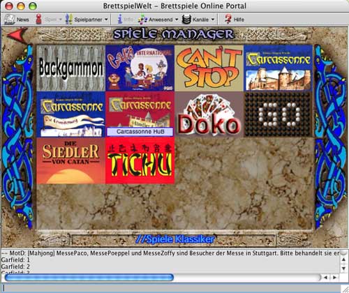The width and height of the screenshot is (349, 293).
Task: Expand the greyed Spiel dropdown arrow
Action: click(60, 20)
